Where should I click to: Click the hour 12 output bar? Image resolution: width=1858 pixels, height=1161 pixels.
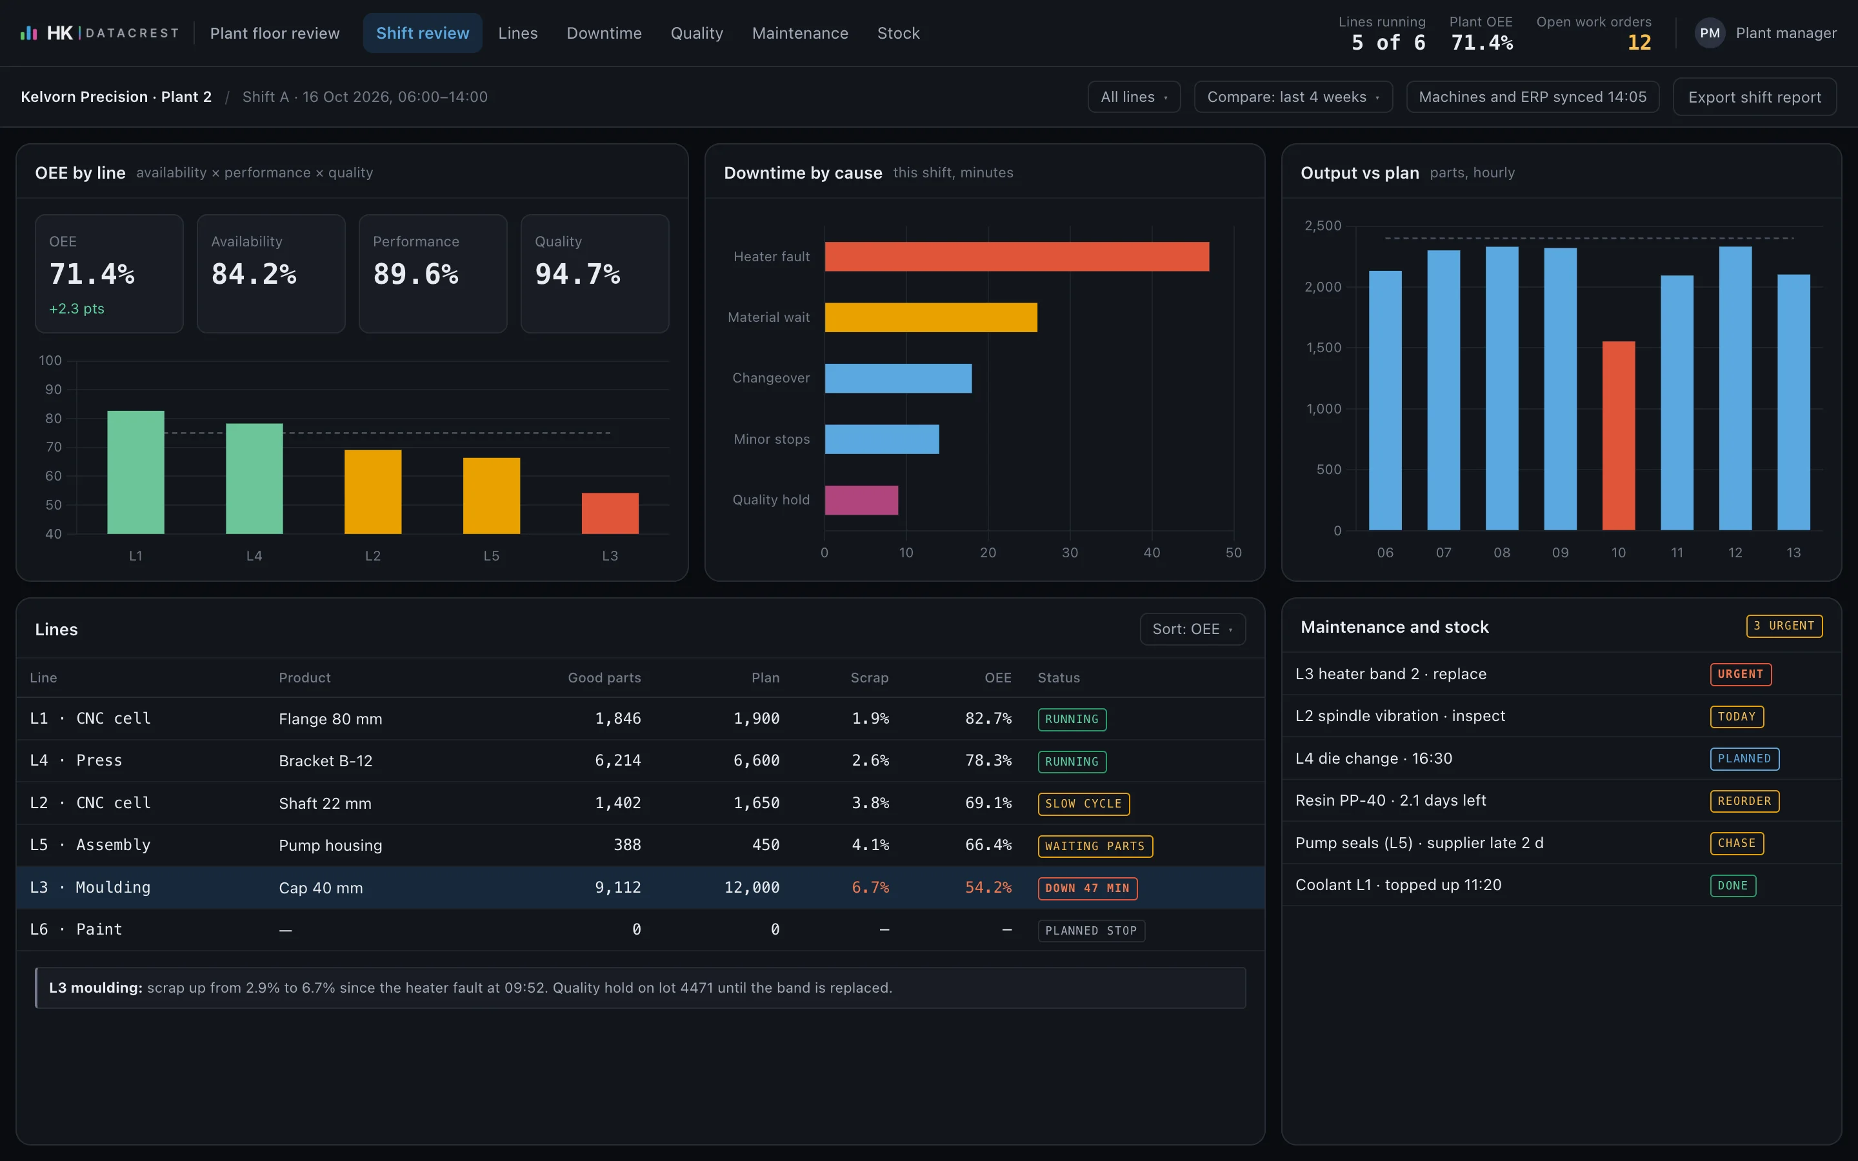(x=1735, y=388)
